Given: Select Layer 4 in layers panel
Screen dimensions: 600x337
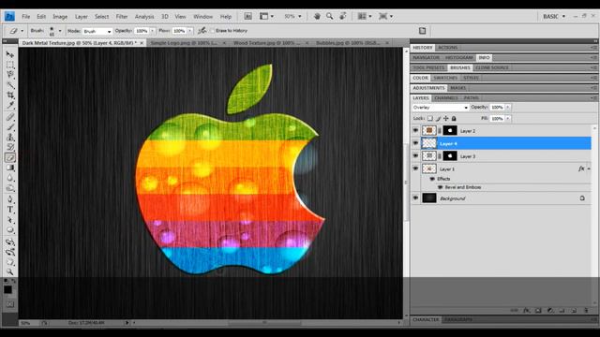Looking at the screenshot, I should (506, 143).
